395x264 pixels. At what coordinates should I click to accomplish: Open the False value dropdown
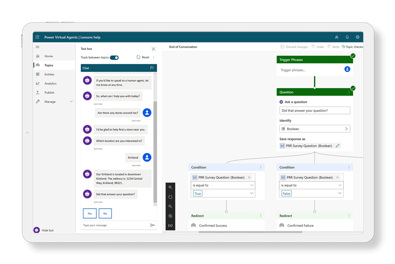311,193
